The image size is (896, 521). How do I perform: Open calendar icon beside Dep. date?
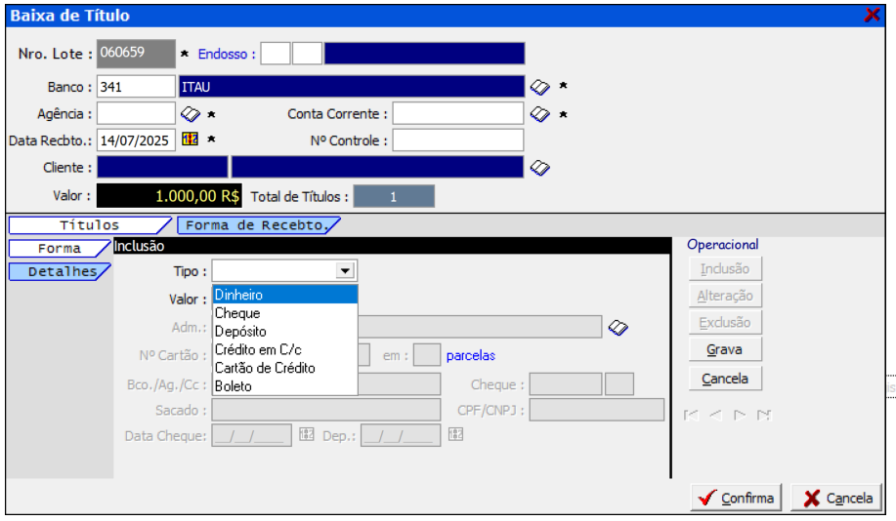(455, 435)
